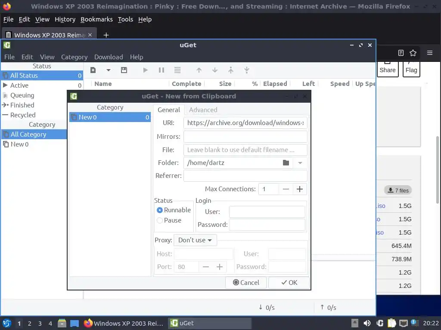
Task: Switch to the General tab
Action: point(169,110)
